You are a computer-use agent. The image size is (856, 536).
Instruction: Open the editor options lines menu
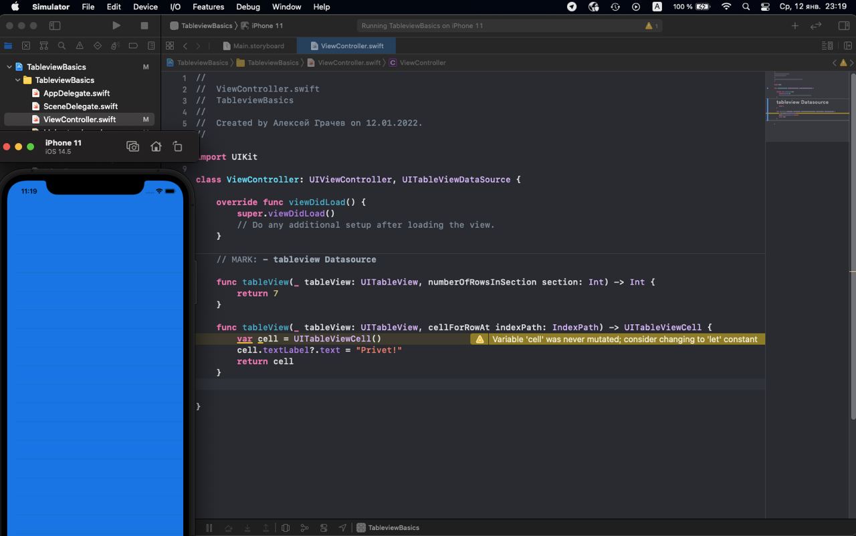tap(827, 45)
